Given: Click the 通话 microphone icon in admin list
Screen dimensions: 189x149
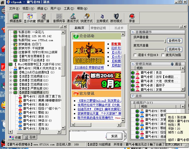Looking at the screenshot, I should 172,64.
